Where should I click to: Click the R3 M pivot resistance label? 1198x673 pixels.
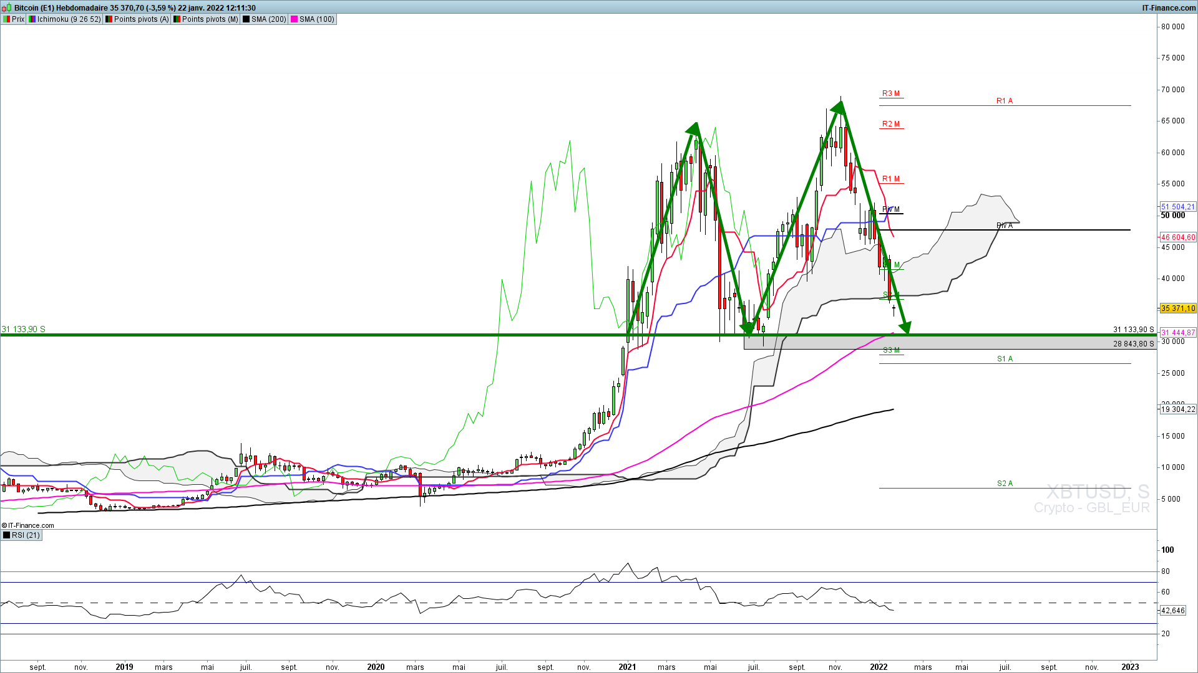(x=891, y=93)
